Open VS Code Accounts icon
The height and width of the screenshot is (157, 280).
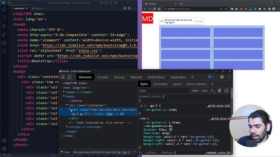pos(4,140)
